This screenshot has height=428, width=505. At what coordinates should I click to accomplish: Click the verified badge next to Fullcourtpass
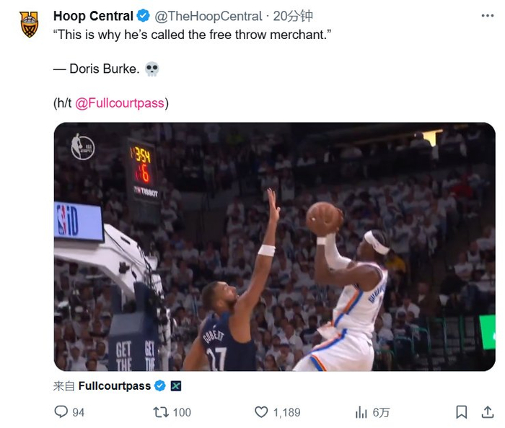160,386
